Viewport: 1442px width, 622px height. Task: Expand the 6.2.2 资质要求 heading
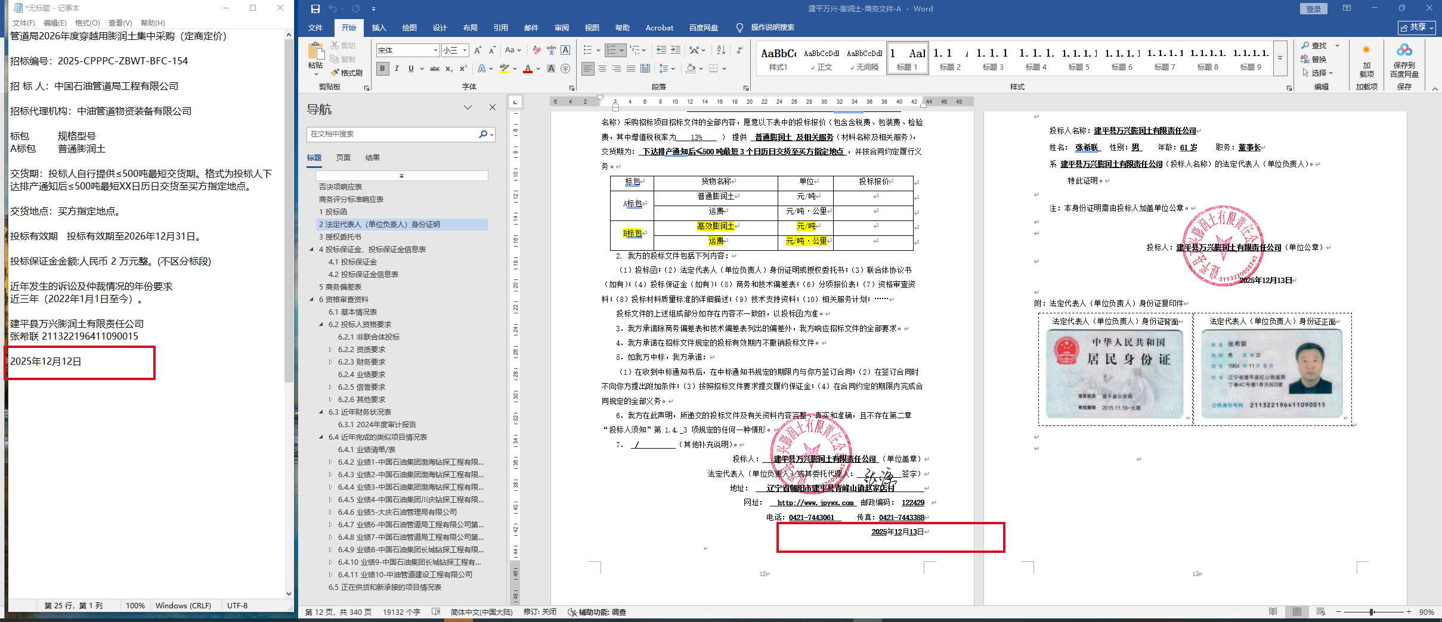click(331, 350)
